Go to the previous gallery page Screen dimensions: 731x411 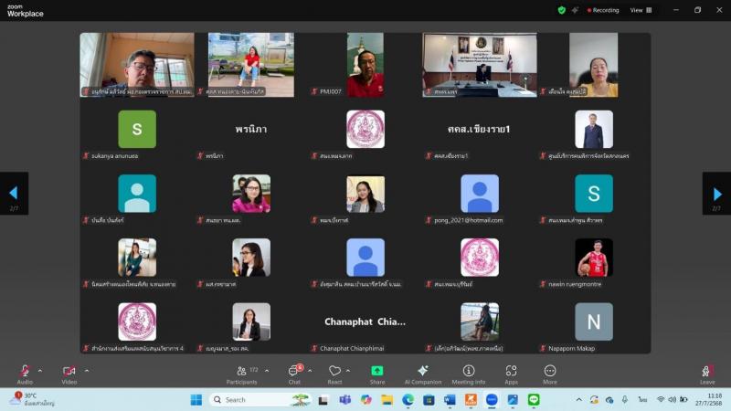coord(14,194)
